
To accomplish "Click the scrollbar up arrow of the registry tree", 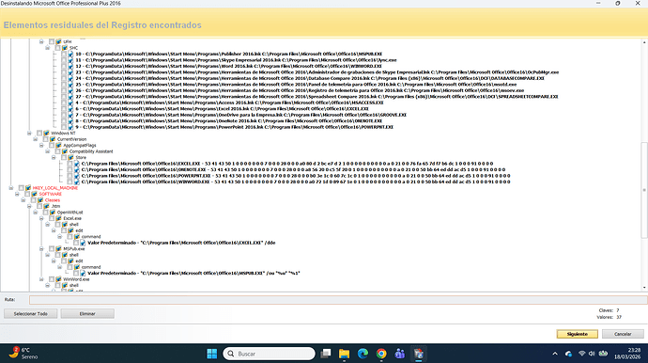I will [644, 42].
